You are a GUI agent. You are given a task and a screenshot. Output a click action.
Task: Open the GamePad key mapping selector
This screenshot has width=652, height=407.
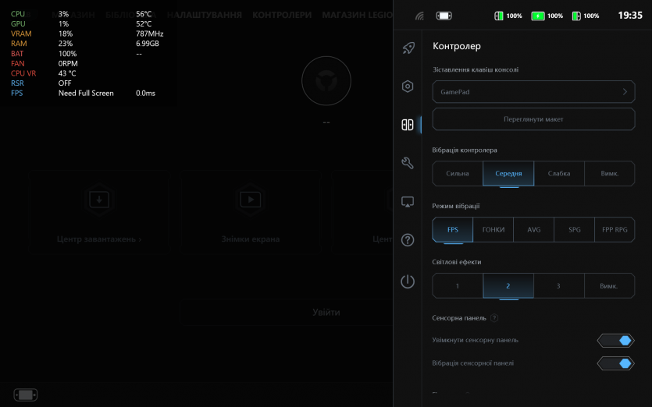pos(533,92)
